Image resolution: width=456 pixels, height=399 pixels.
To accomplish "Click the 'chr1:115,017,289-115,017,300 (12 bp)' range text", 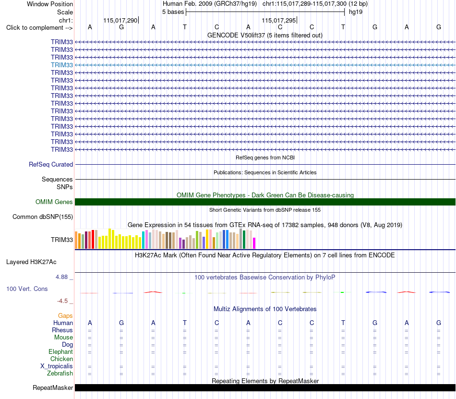I will (315, 4).
